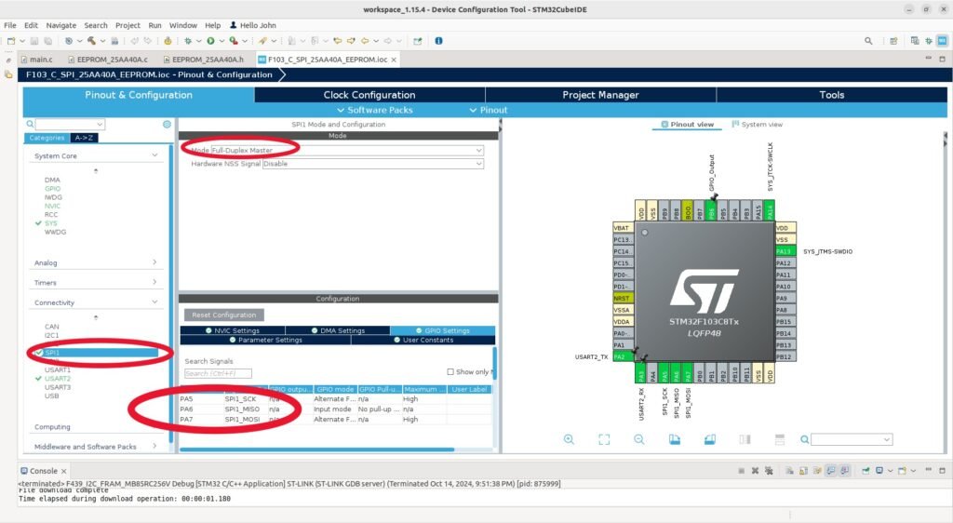Image resolution: width=953 pixels, height=523 pixels.
Task: Switch to Clock Configuration tab
Action: pyautogui.click(x=369, y=95)
